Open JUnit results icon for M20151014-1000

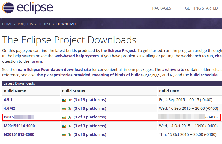70,126
